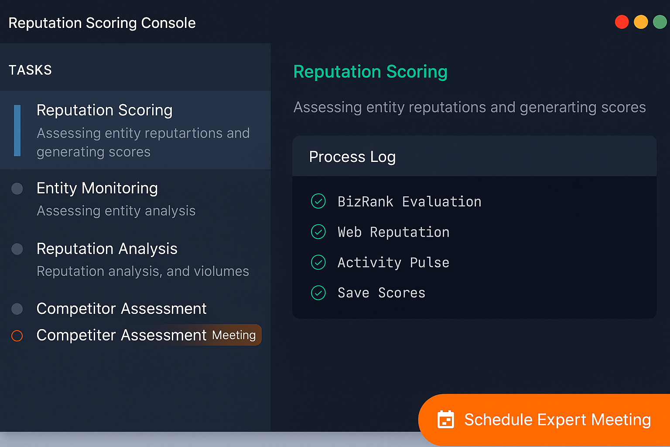Screen dimensions: 670x447
Task: Click the yellow window control dot
Action: click(641, 22)
